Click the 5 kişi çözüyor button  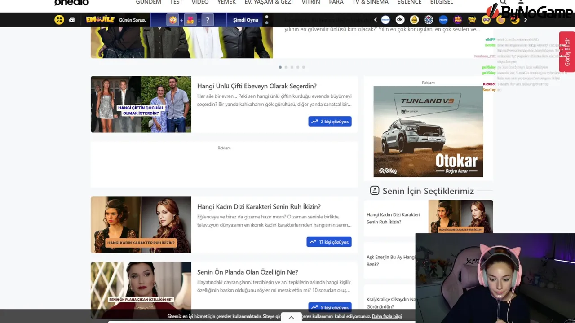[330, 307]
